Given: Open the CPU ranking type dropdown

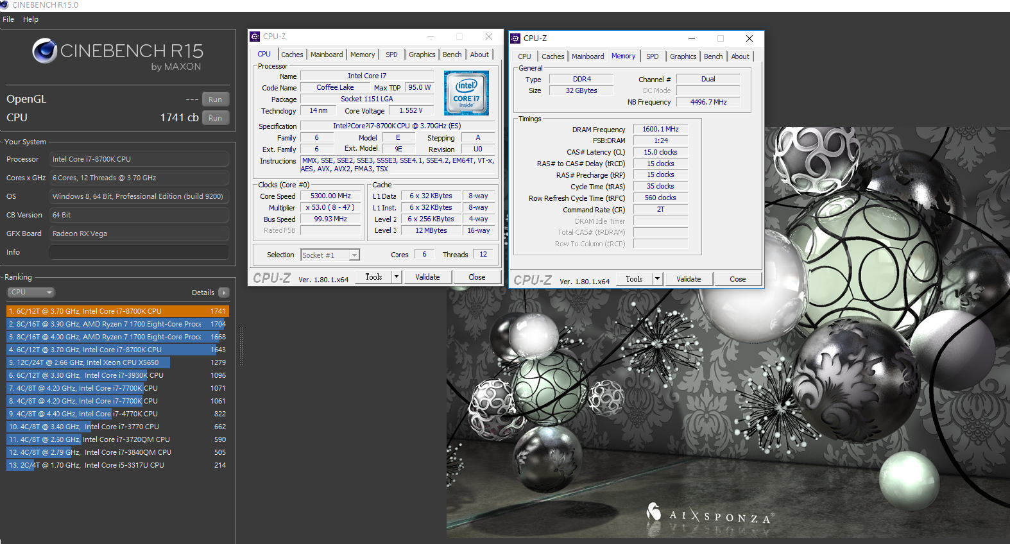Looking at the screenshot, I should tap(31, 292).
